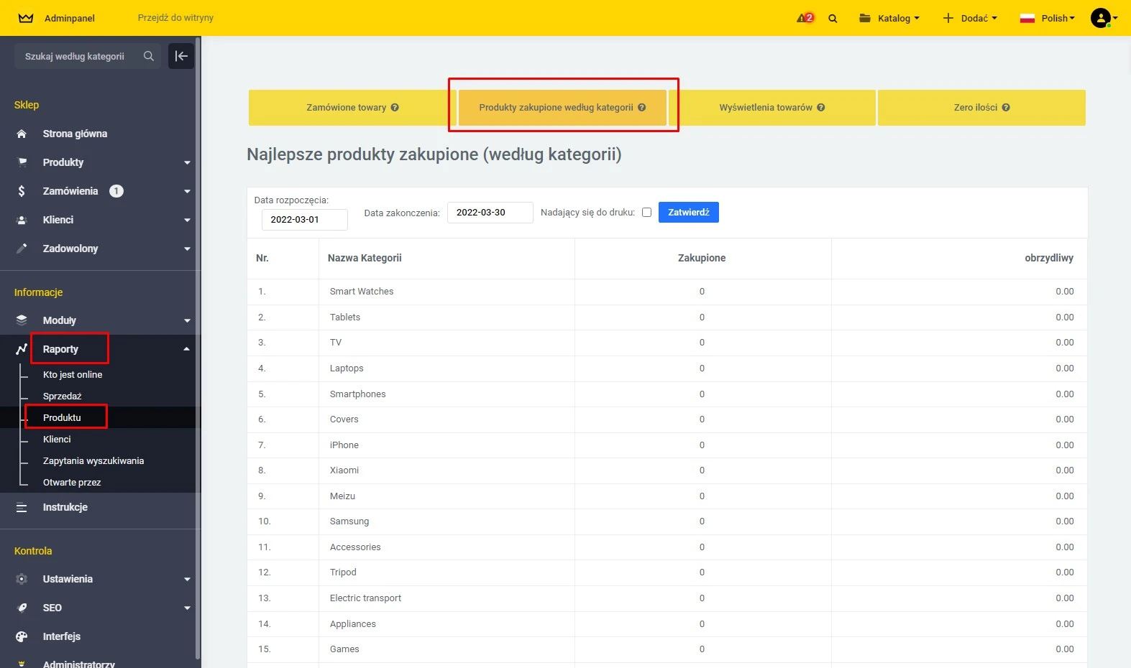Open the Dodać dropdown
This screenshot has width=1131, height=668.
tap(970, 18)
